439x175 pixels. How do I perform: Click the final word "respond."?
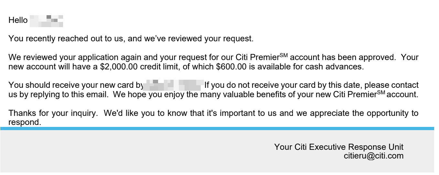25,123
